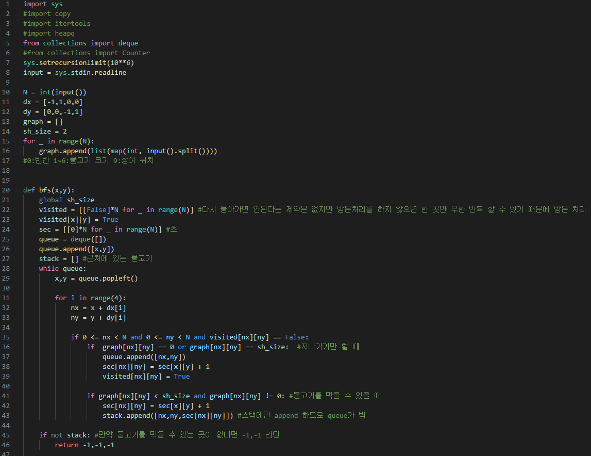Click the 'def bfs(x,y):' definition line
The image size is (591, 456).
coord(49,190)
